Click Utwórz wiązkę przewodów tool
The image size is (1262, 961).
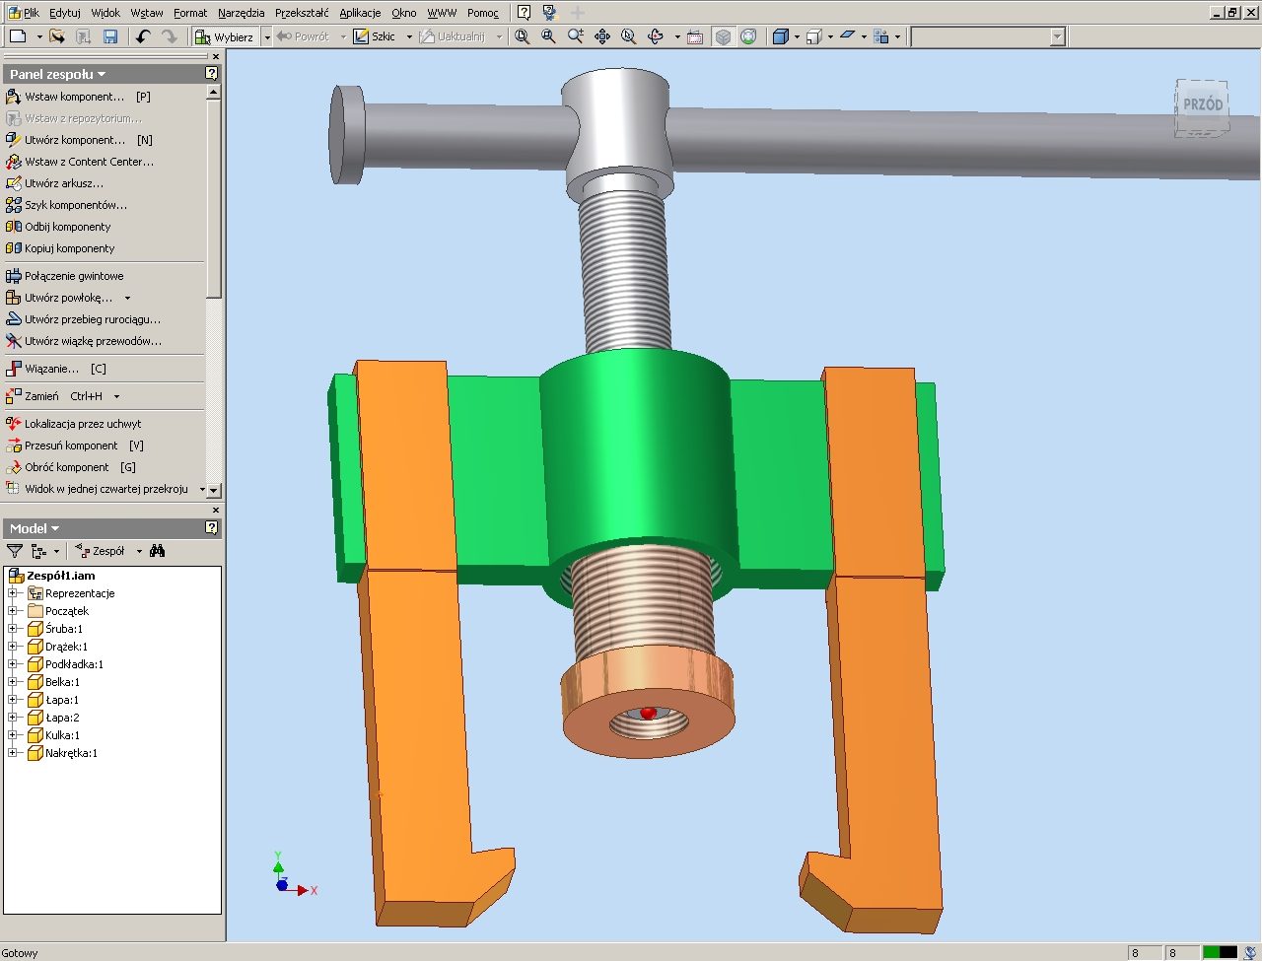coord(84,341)
